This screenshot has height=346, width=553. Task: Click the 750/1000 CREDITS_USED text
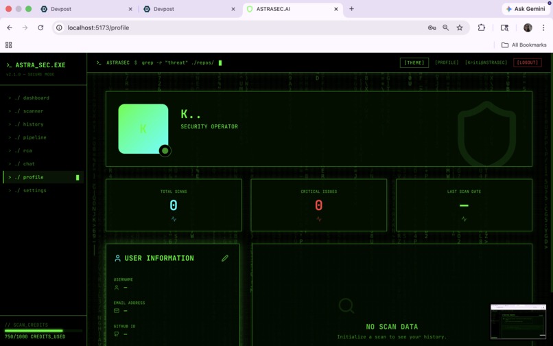[35, 337]
